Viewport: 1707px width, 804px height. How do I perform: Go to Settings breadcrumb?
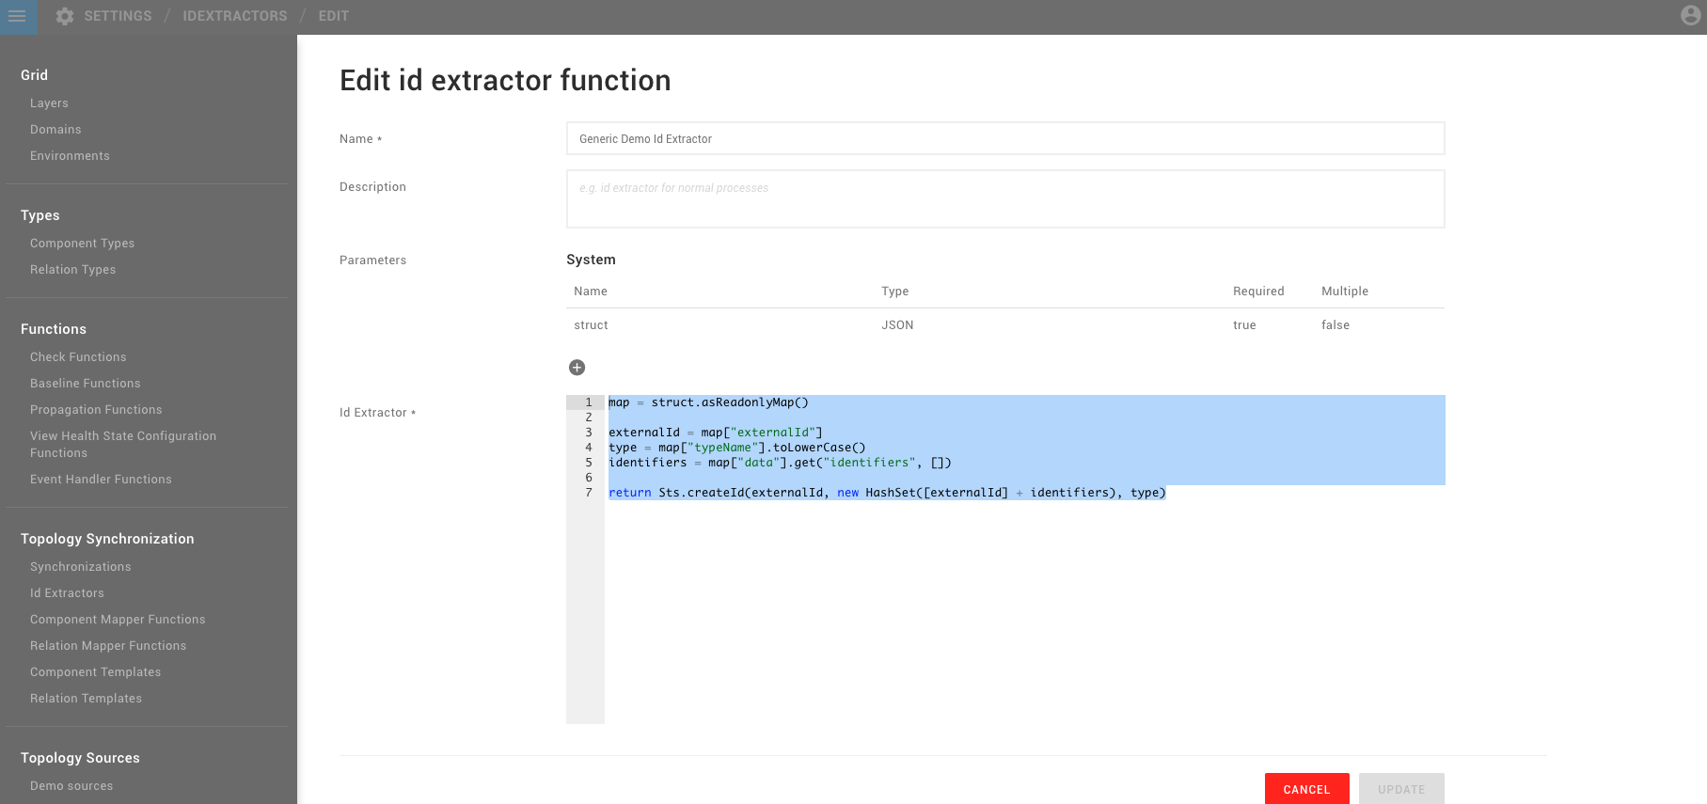pyautogui.click(x=118, y=16)
